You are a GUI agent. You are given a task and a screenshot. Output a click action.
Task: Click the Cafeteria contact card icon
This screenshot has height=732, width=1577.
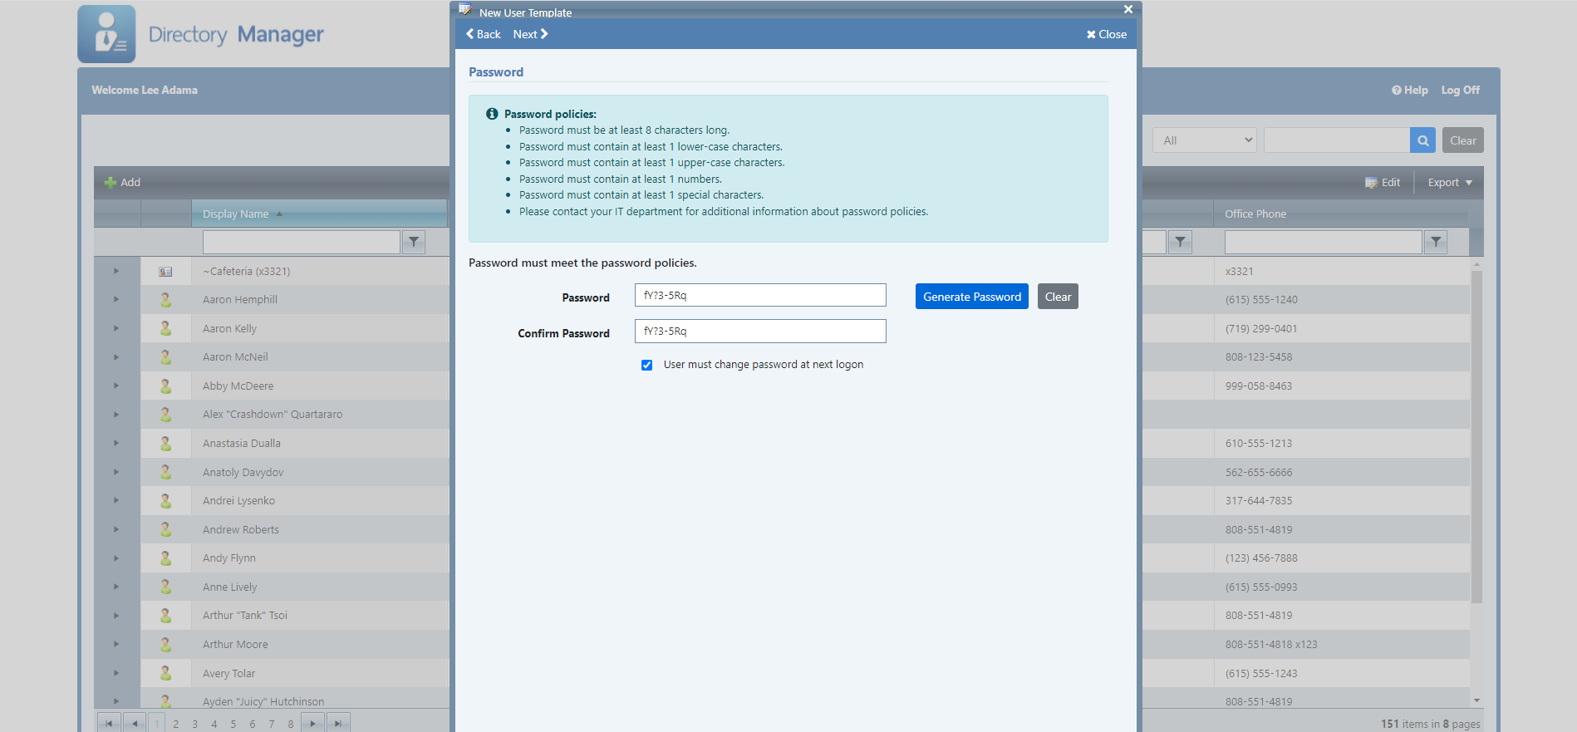click(165, 272)
